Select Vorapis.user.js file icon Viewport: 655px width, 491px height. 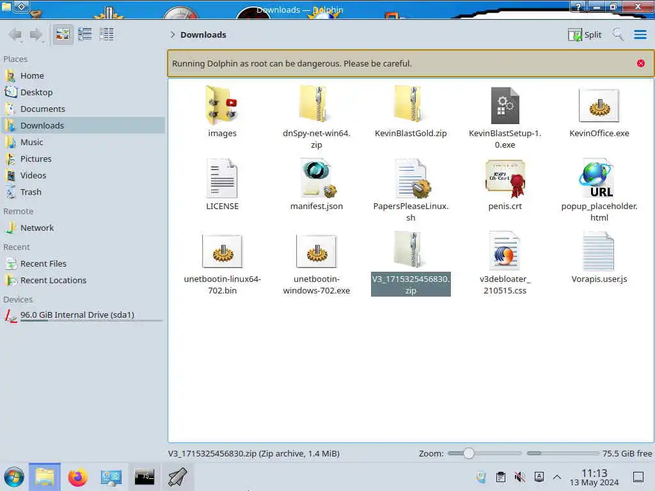pyautogui.click(x=599, y=251)
